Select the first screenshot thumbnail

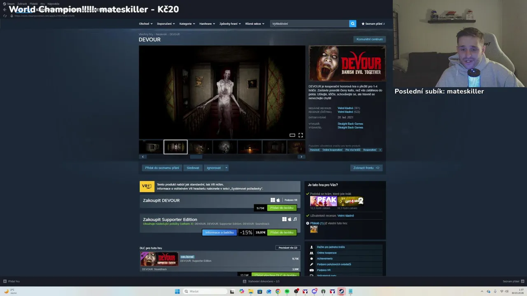pos(151,147)
